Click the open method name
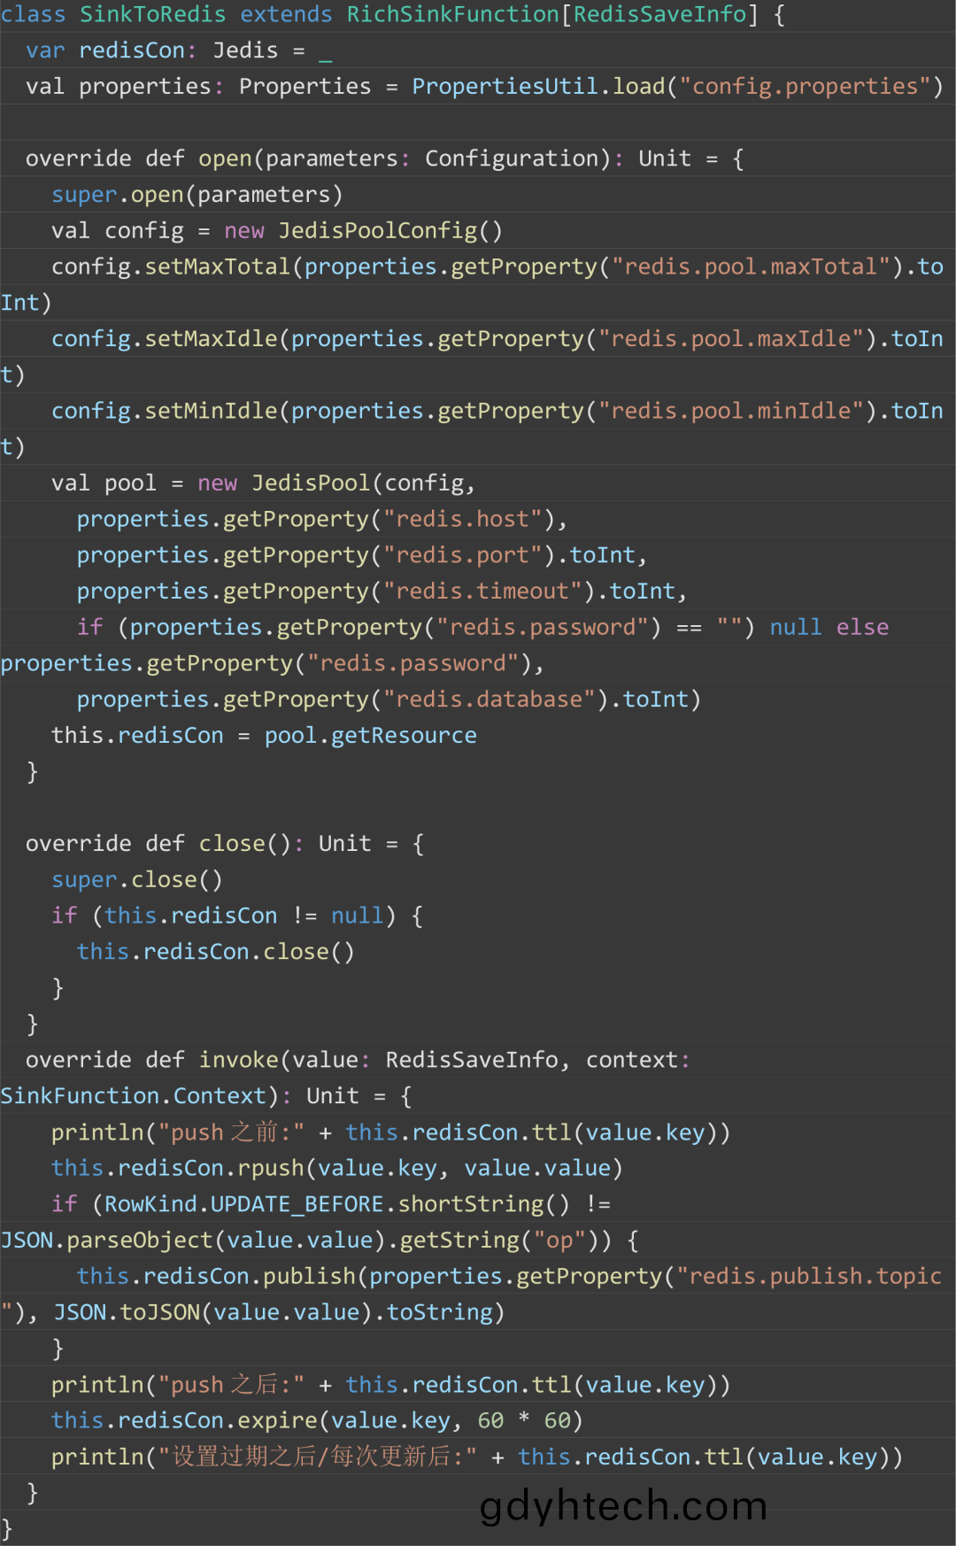This screenshot has height=1546, width=956. pyautogui.click(x=225, y=158)
